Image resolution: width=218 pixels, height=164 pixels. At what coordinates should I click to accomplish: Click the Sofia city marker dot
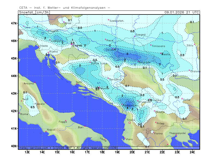click(182, 99)
